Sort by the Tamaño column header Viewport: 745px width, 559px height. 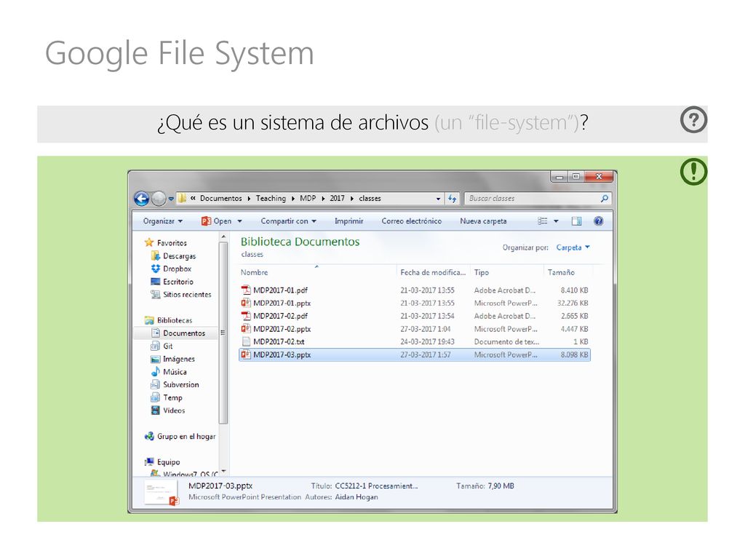click(x=561, y=272)
